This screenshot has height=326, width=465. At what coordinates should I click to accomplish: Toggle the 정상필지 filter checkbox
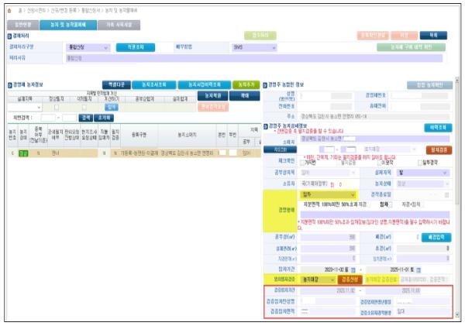pyautogui.click(x=55, y=106)
